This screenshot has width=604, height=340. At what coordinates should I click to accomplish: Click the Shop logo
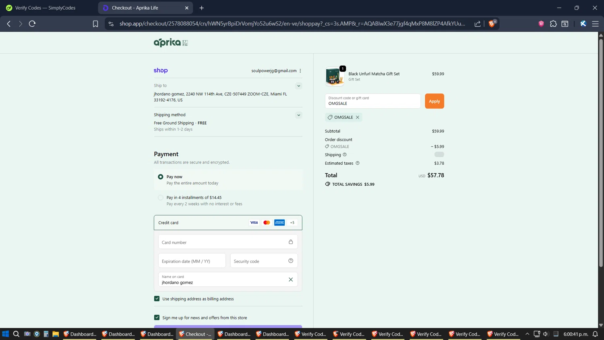click(161, 70)
